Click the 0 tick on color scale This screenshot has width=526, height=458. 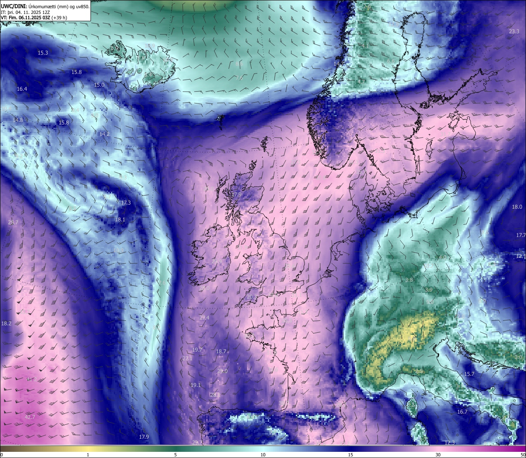[x=2, y=455]
